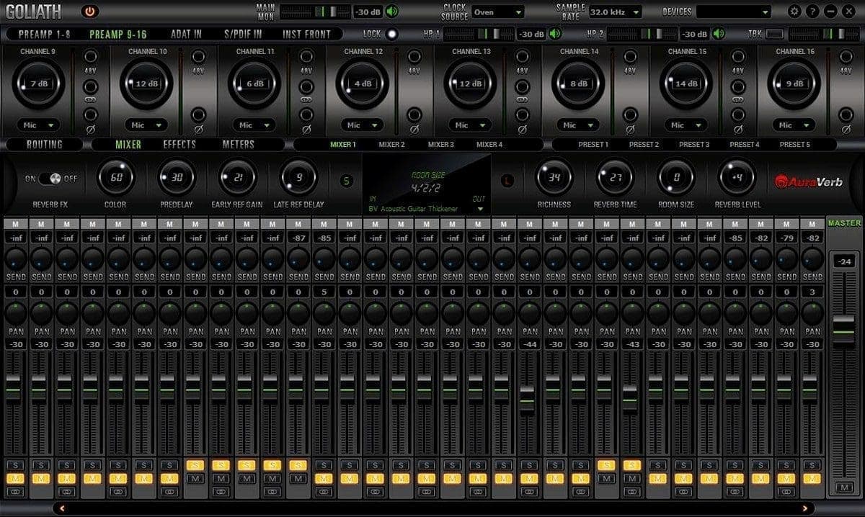Mute the HP 1 speaker icon
The image size is (865, 517).
point(555,34)
